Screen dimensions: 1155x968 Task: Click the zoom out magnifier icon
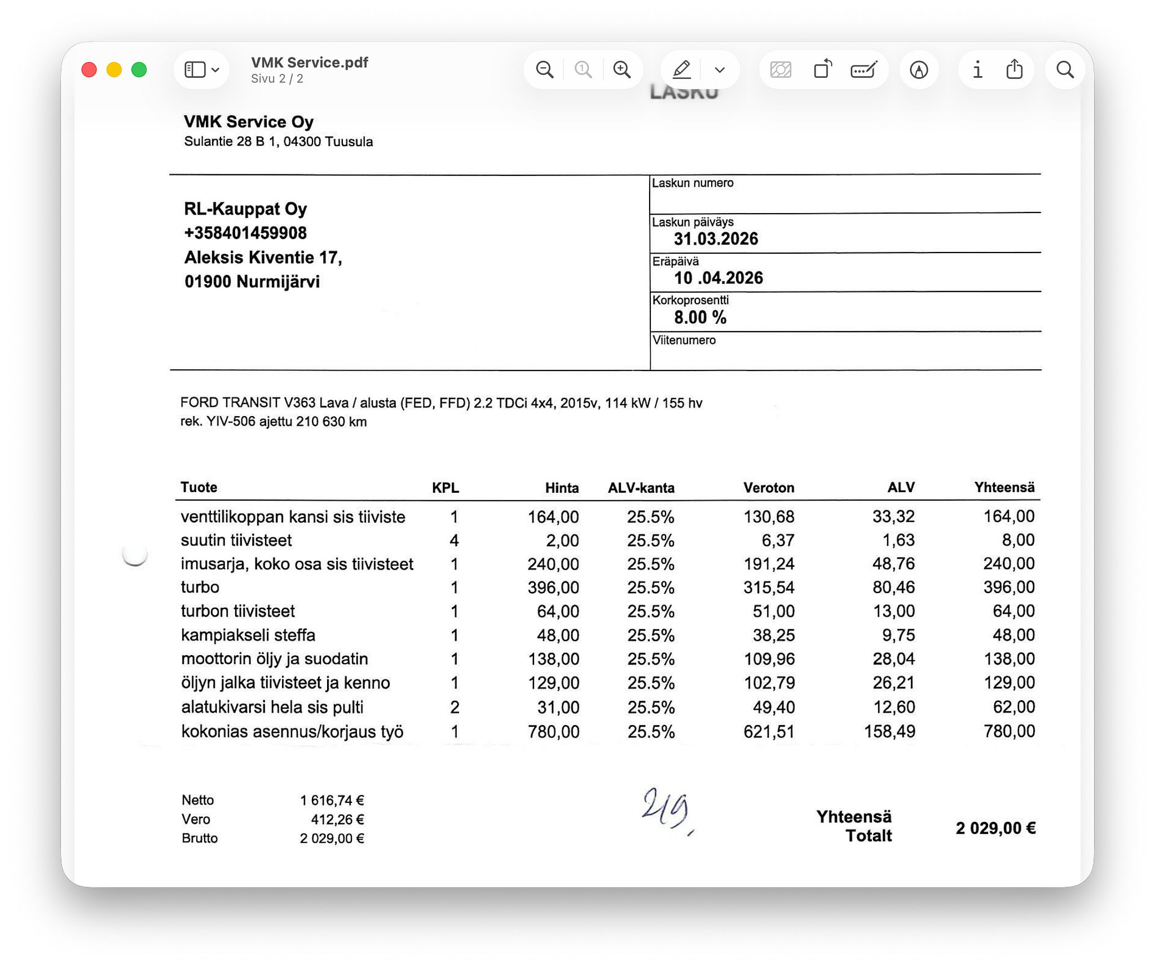click(x=544, y=70)
